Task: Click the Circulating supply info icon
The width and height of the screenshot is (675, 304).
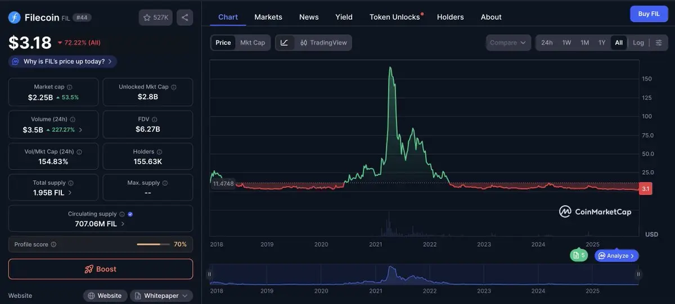Action: click(122, 214)
